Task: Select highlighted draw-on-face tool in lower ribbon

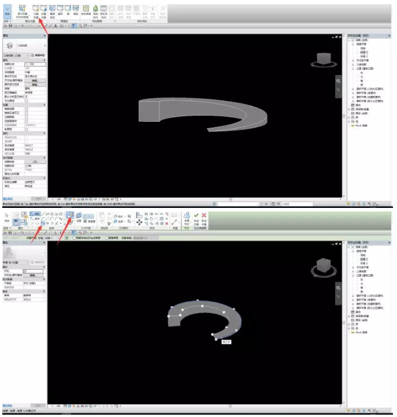Action: click(x=70, y=215)
